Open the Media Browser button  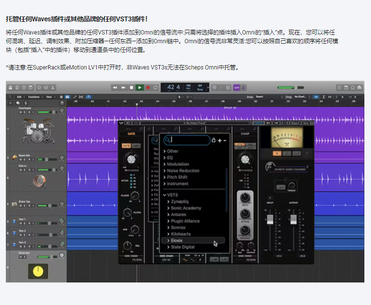(359, 87)
